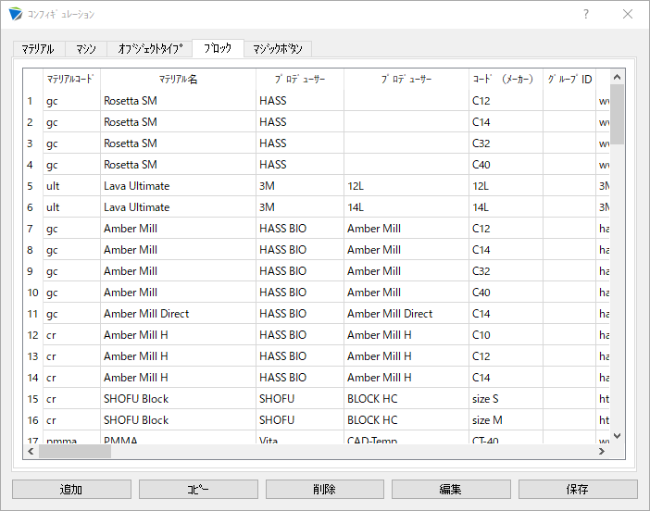The image size is (650, 511).
Task: Select SHOFU Block name in row 15
Action: pos(178,399)
